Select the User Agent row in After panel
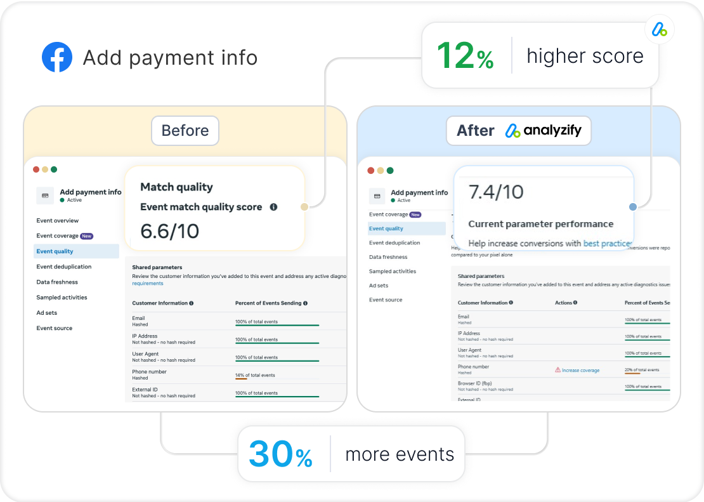Image resolution: width=704 pixels, height=502 pixels. (x=563, y=353)
